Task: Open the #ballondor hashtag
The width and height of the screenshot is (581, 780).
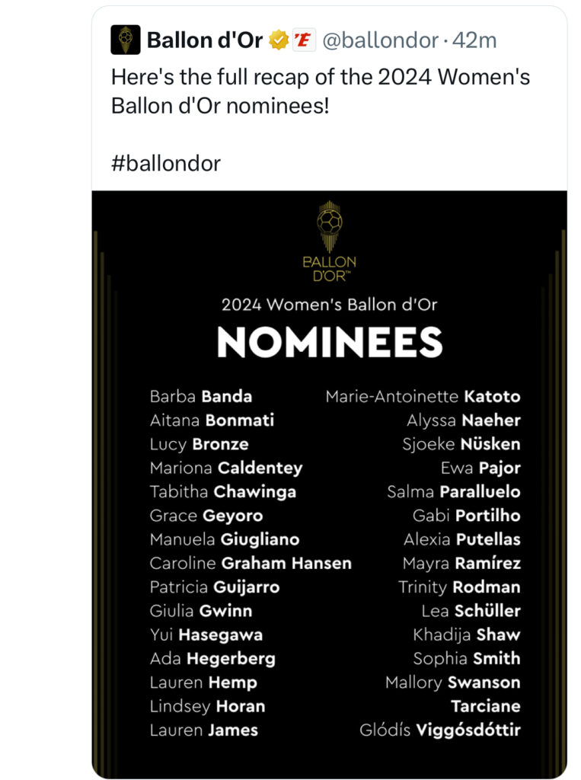Action: pos(166,163)
